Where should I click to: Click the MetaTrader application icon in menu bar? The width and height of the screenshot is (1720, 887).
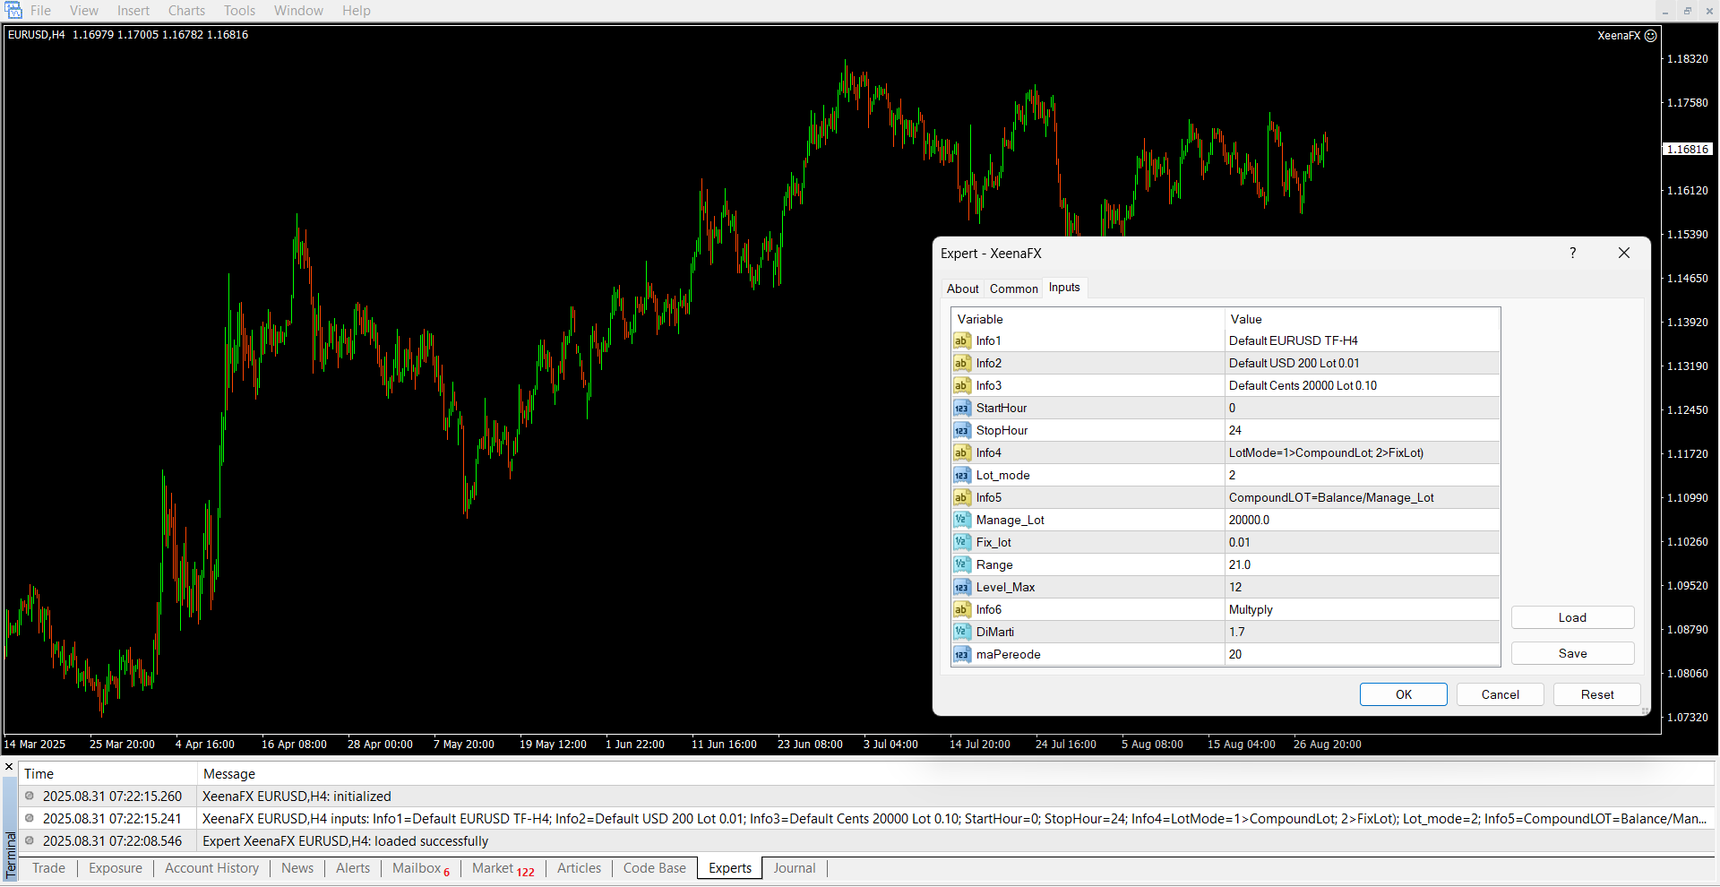[13, 11]
